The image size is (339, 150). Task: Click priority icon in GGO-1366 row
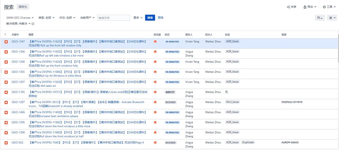(155, 52)
